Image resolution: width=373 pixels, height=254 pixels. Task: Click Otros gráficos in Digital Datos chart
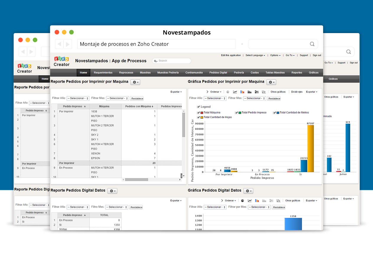293,201
